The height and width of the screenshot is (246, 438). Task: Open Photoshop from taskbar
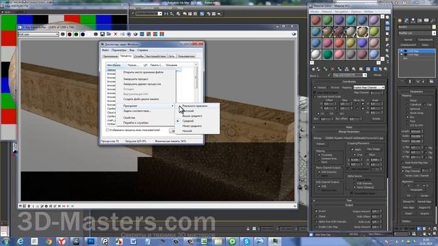(x=91, y=241)
